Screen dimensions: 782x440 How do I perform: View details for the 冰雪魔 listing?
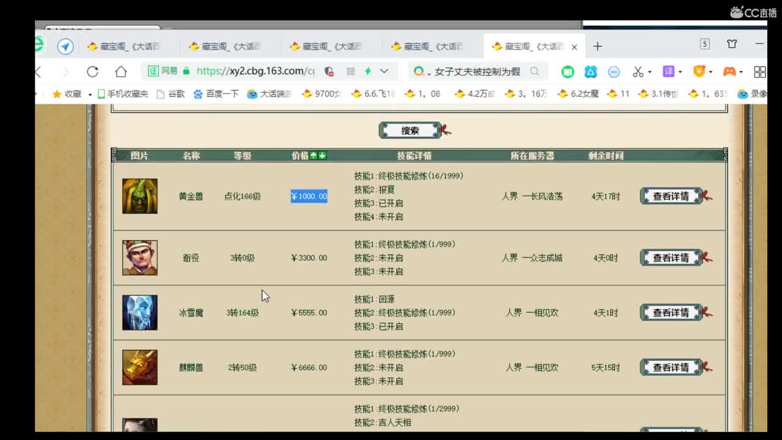pyautogui.click(x=671, y=313)
